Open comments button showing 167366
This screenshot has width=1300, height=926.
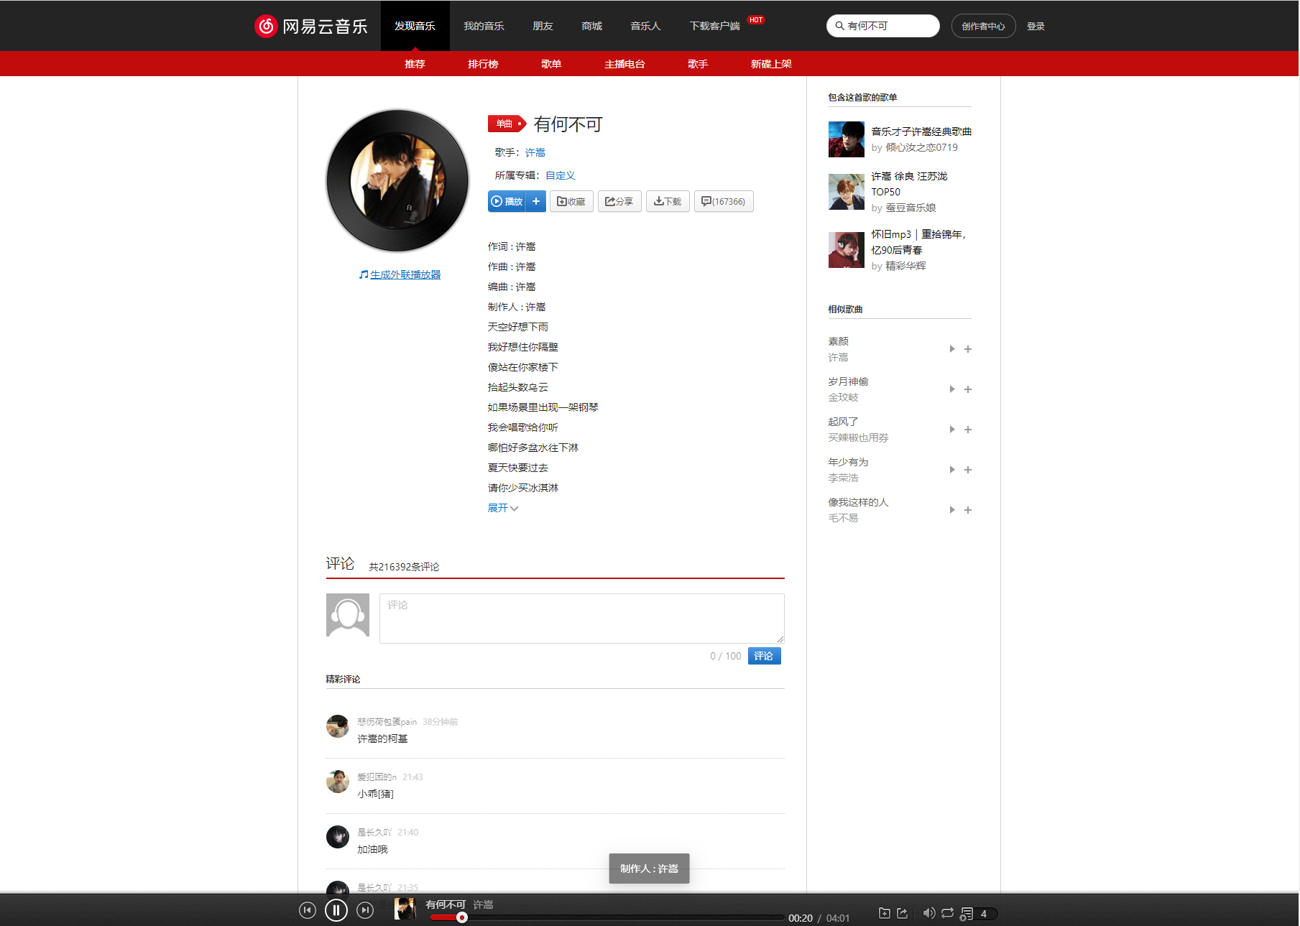724,201
